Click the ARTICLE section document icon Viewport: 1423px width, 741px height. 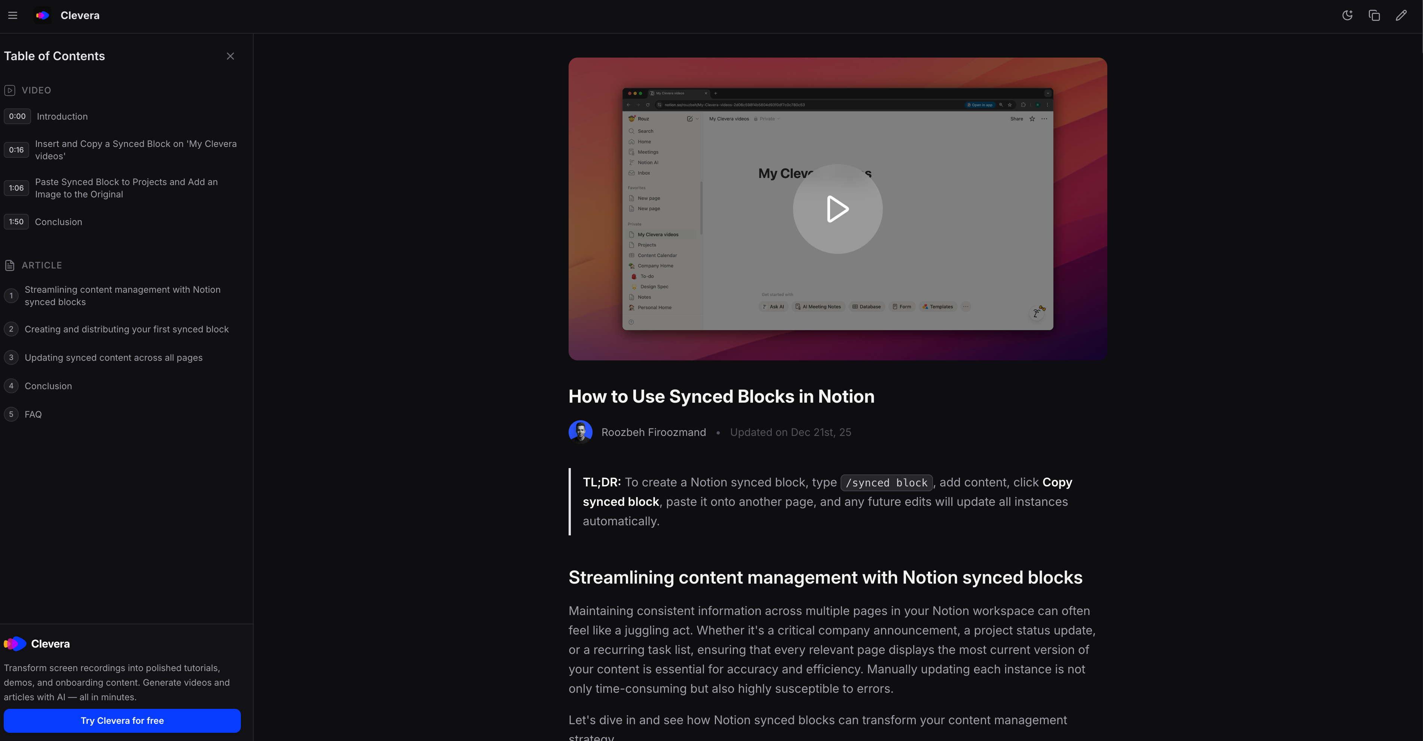[x=9, y=265]
